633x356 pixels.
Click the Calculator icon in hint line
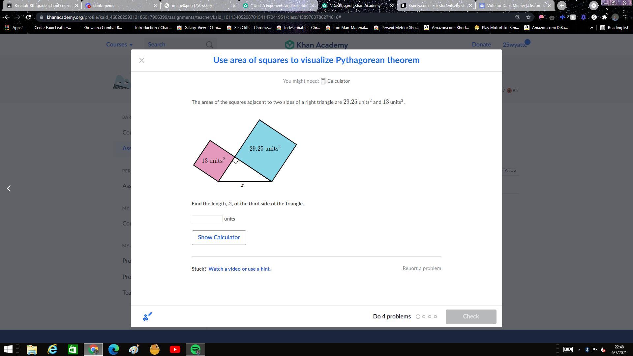click(323, 81)
